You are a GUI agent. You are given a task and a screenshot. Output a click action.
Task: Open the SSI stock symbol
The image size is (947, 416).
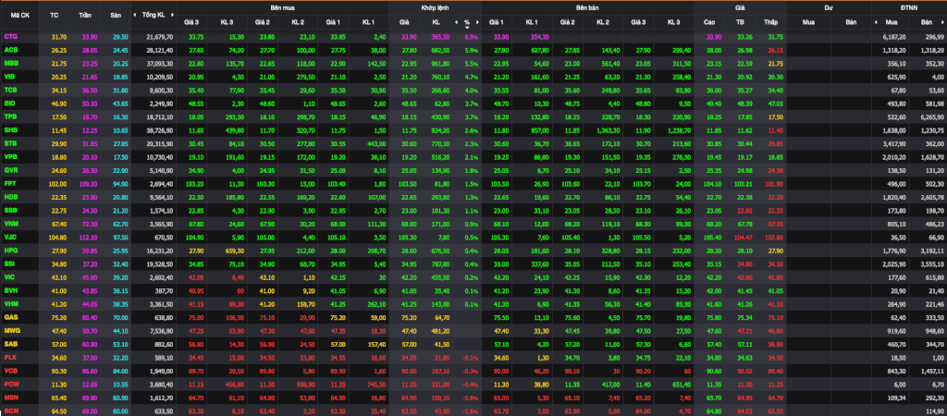[9, 262]
